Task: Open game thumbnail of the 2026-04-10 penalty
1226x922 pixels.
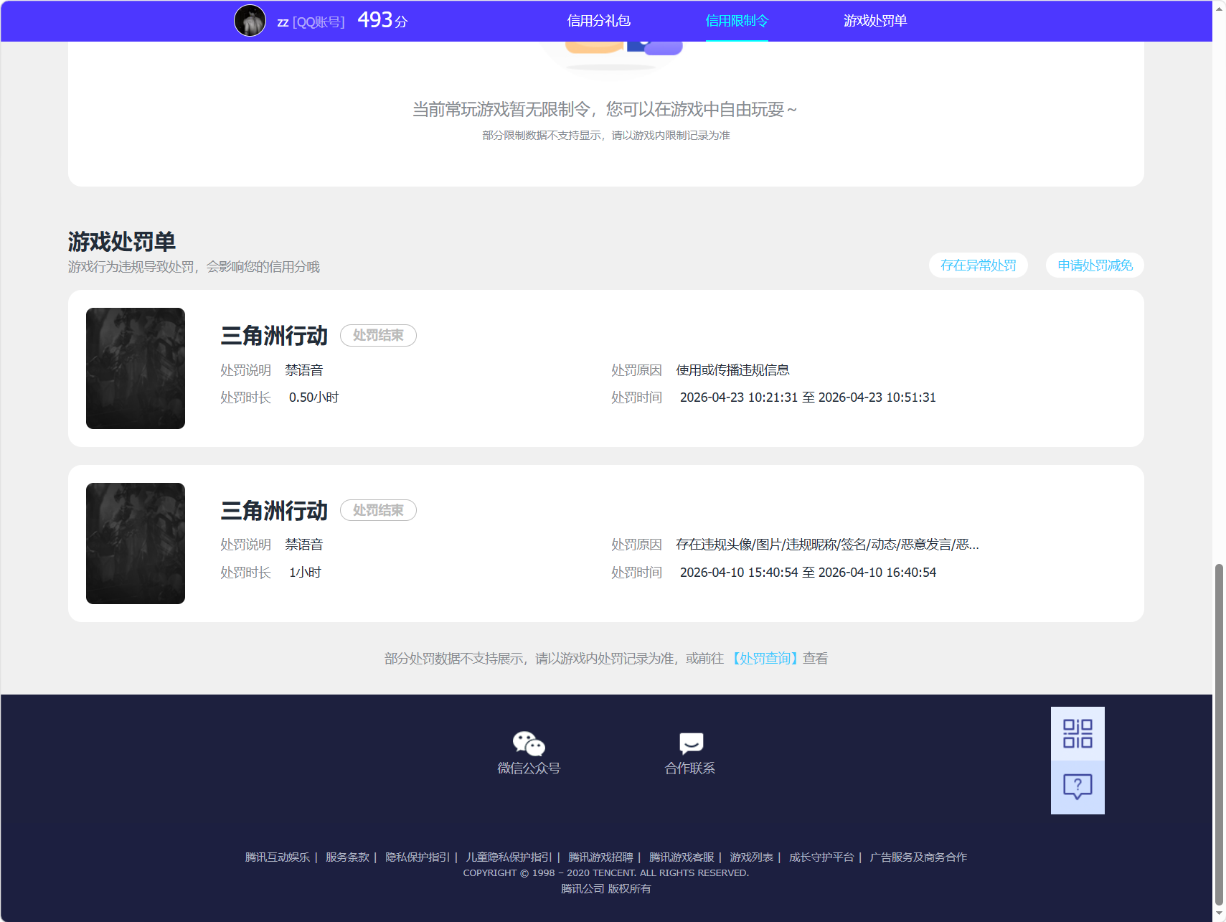Action: pos(136,543)
